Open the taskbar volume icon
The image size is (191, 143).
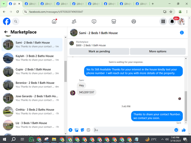click(167, 140)
